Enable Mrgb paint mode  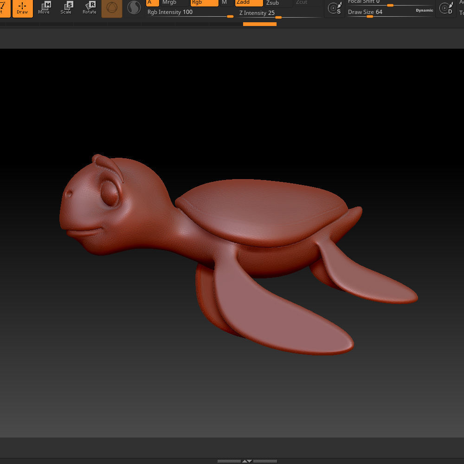click(174, 3)
